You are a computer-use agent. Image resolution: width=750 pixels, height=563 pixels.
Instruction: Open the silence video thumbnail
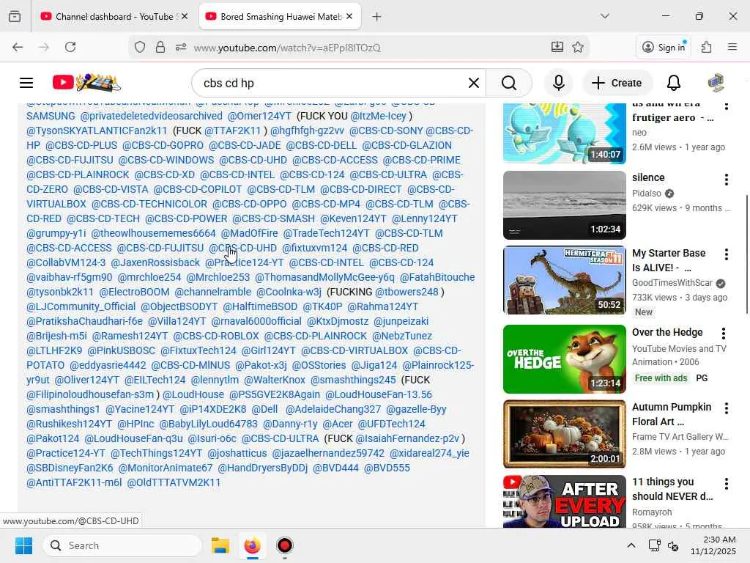(565, 205)
